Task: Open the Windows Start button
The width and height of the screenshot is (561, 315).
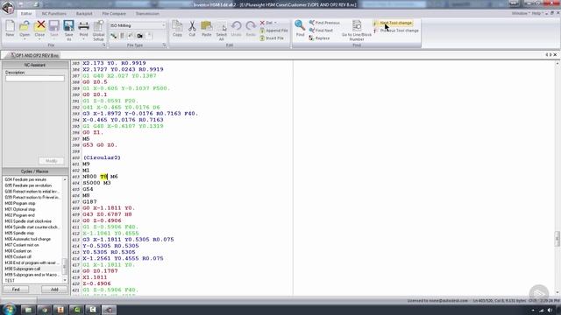Action: [x=9, y=309]
